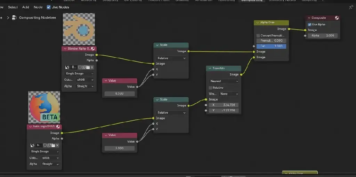Click image name field B... in Blender Alpha node
Screen dimensions: 356x177
pos(74,67)
